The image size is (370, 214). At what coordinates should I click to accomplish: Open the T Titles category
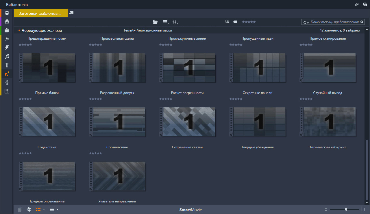point(7,65)
